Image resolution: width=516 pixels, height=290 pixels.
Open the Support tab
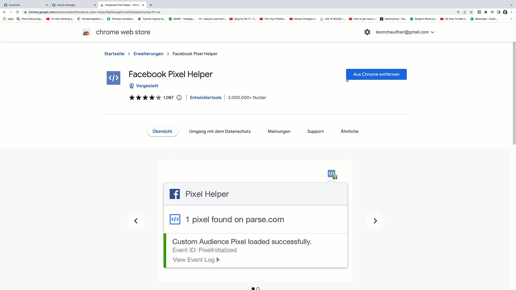(315, 131)
